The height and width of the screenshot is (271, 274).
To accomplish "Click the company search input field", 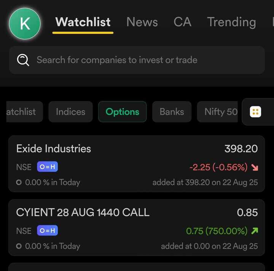I will 145,60.
